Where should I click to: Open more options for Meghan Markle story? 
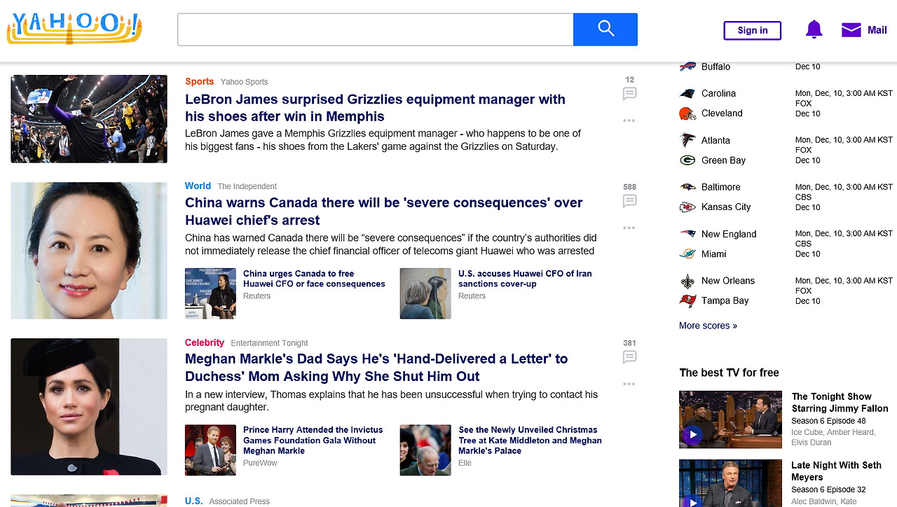[x=629, y=384]
